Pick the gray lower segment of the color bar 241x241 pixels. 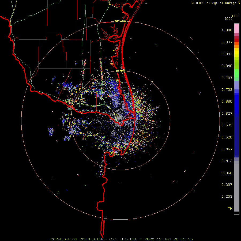(x=236, y=186)
